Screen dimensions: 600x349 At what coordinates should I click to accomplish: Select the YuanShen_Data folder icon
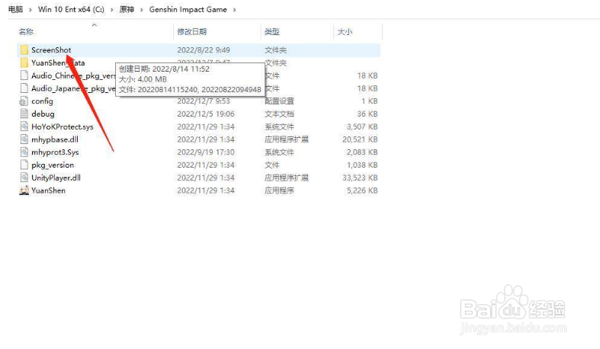point(24,62)
